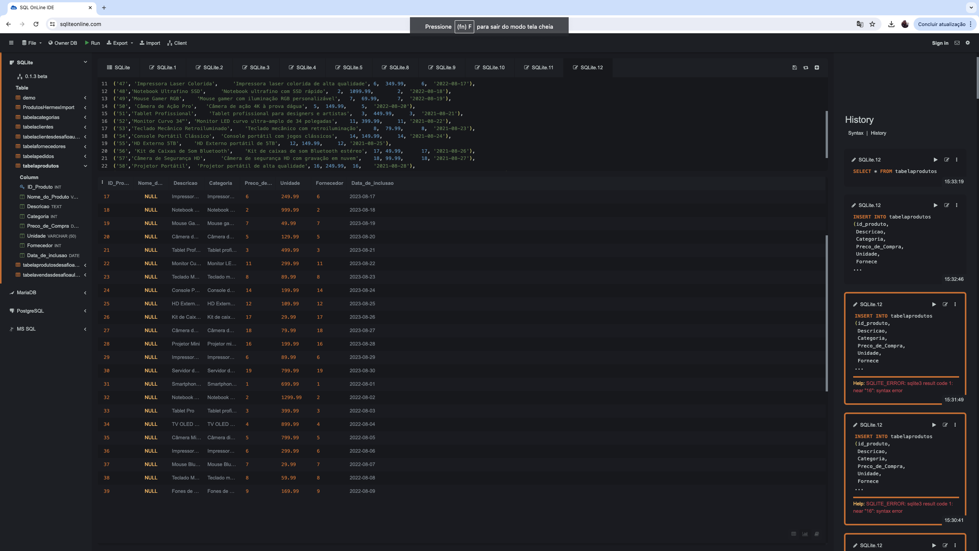Expand the tabelaprodutos tree item
Screen dimensions: 979x551
(x=85, y=166)
